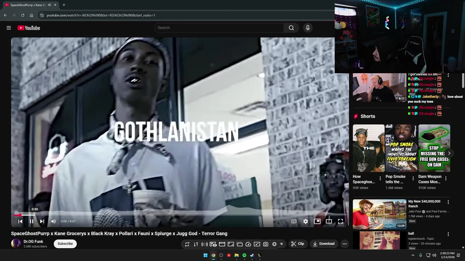Image resolution: width=465 pixels, height=261 pixels.
Task: Open a new browser tab
Action: 64,5
